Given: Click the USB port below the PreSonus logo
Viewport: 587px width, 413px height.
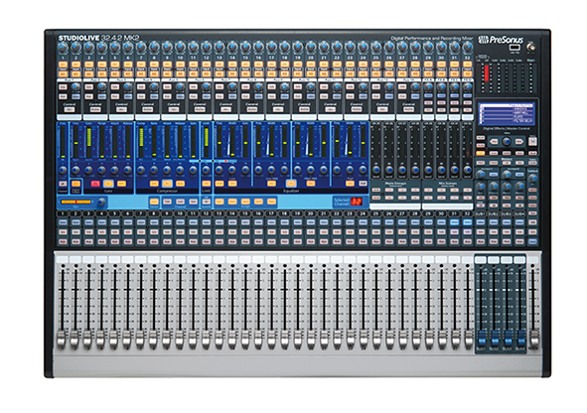Looking at the screenshot, I should click(x=514, y=48).
